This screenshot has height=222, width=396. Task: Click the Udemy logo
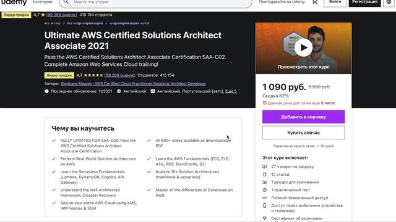14,2
